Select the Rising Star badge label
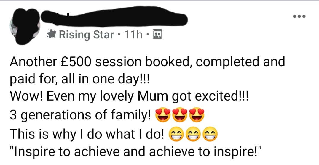Viewport: 319px width, 165px height. (86, 35)
